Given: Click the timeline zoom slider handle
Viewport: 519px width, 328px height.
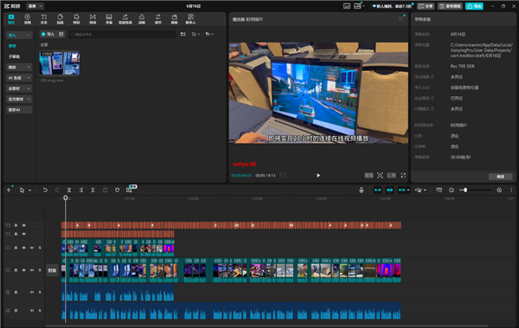Looking at the screenshot, I should point(465,190).
